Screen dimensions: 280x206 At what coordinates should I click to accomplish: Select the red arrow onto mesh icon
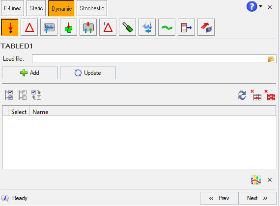click(206, 27)
